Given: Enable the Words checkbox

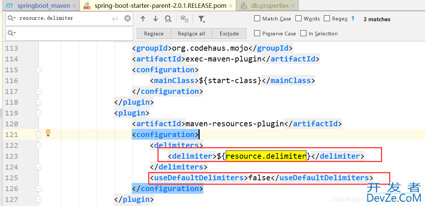Looking at the screenshot, I should pyautogui.click(x=299, y=18).
